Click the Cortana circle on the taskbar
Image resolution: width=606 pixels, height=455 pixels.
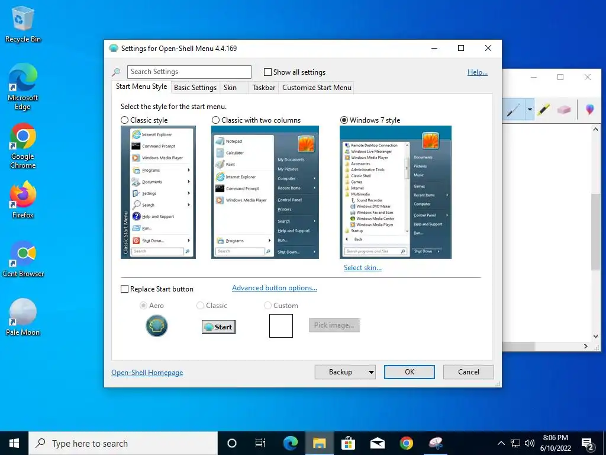point(232,443)
